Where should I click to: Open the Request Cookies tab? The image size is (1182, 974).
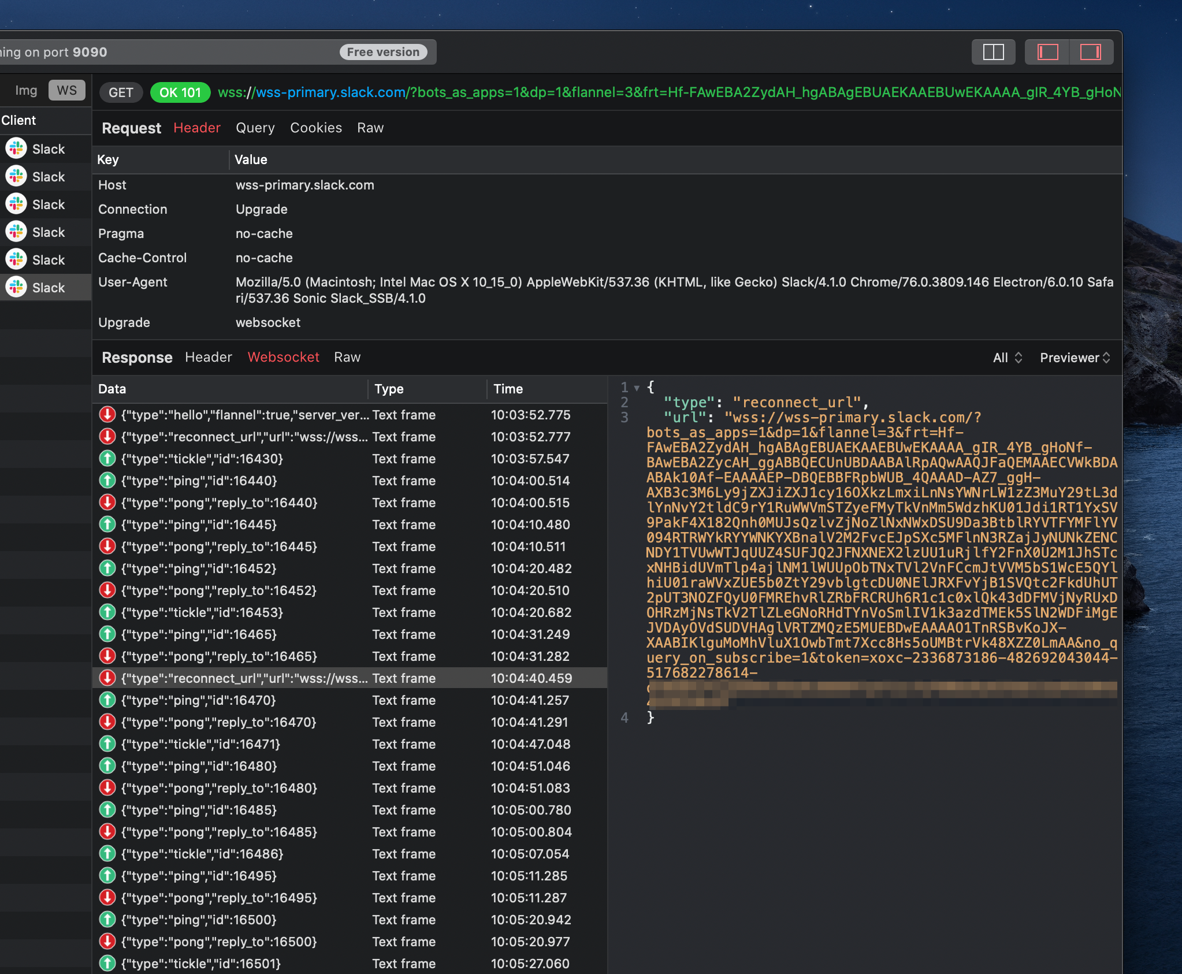click(316, 128)
